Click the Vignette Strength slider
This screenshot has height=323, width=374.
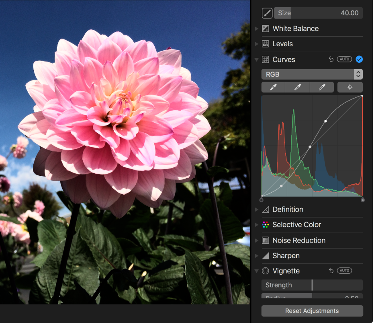click(x=312, y=285)
